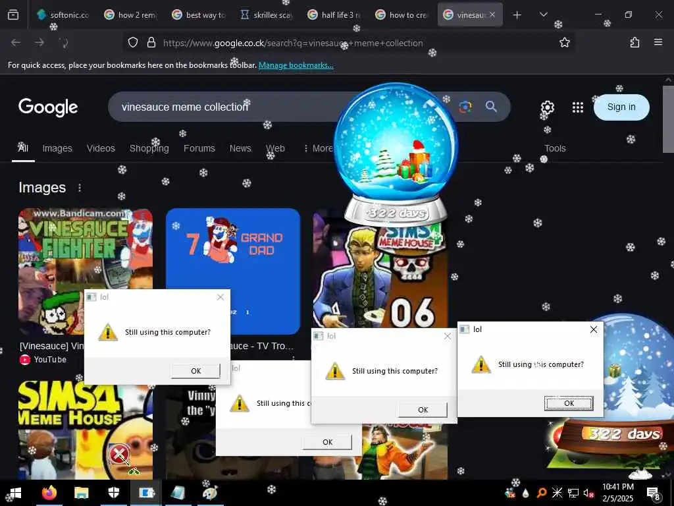
Task: Open Firefox View icon at top left
Action: pos(13,15)
